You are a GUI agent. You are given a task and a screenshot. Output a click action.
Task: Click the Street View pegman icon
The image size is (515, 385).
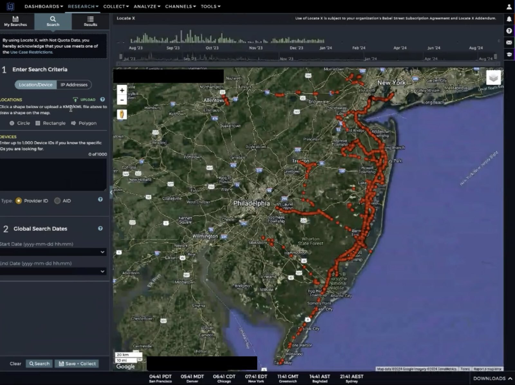pos(122,114)
